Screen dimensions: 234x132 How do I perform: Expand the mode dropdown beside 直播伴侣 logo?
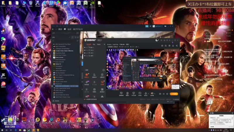[99, 40]
